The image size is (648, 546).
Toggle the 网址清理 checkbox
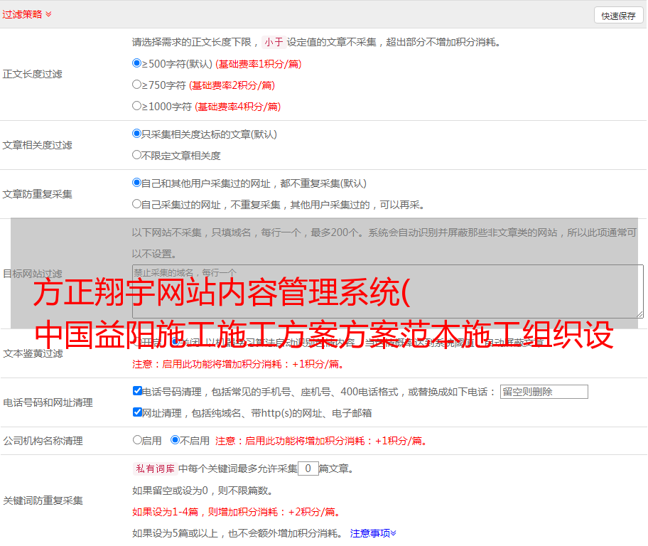pos(138,412)
